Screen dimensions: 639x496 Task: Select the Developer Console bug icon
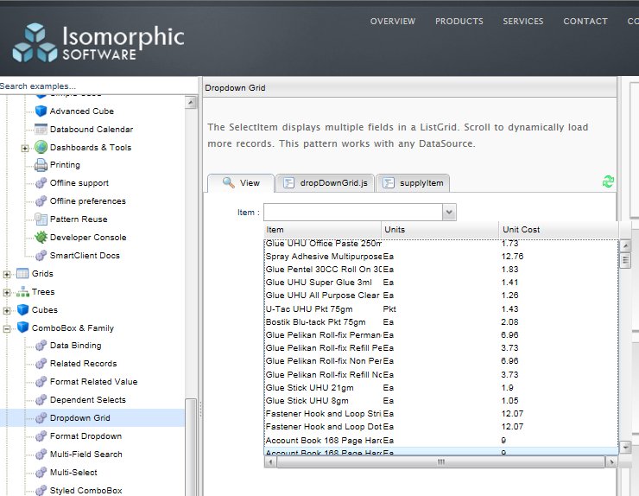(x=41, y=238)
